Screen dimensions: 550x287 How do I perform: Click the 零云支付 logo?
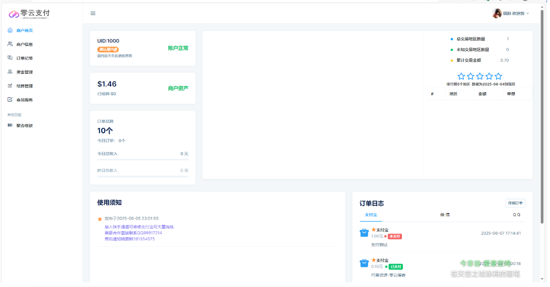tap(29, 14)
